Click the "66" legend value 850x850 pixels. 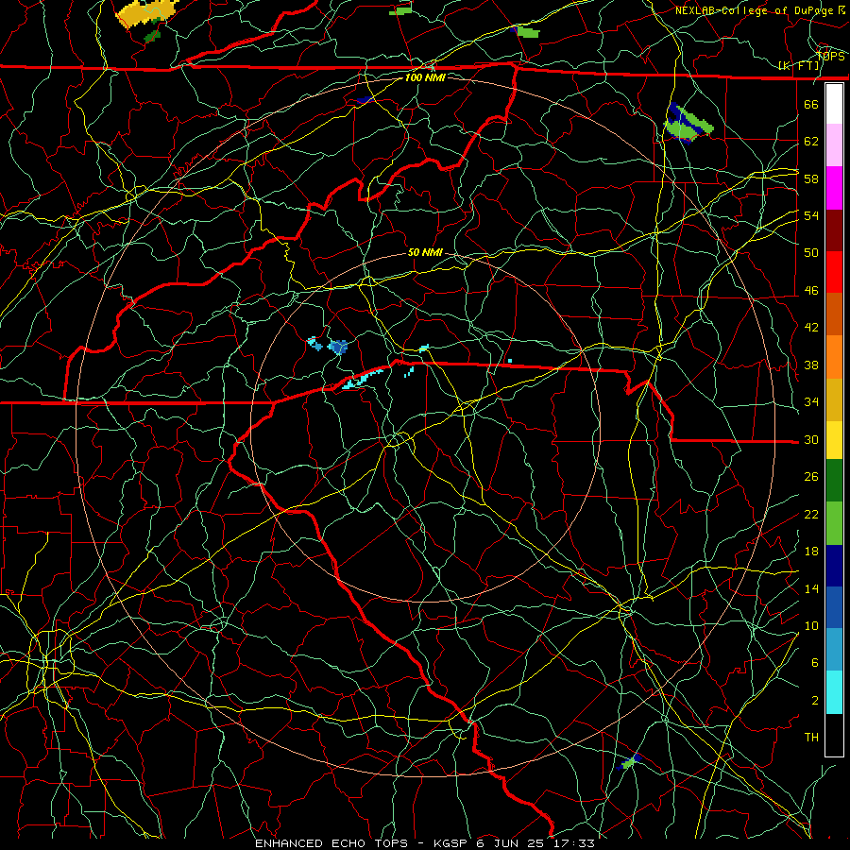point(811,104)
